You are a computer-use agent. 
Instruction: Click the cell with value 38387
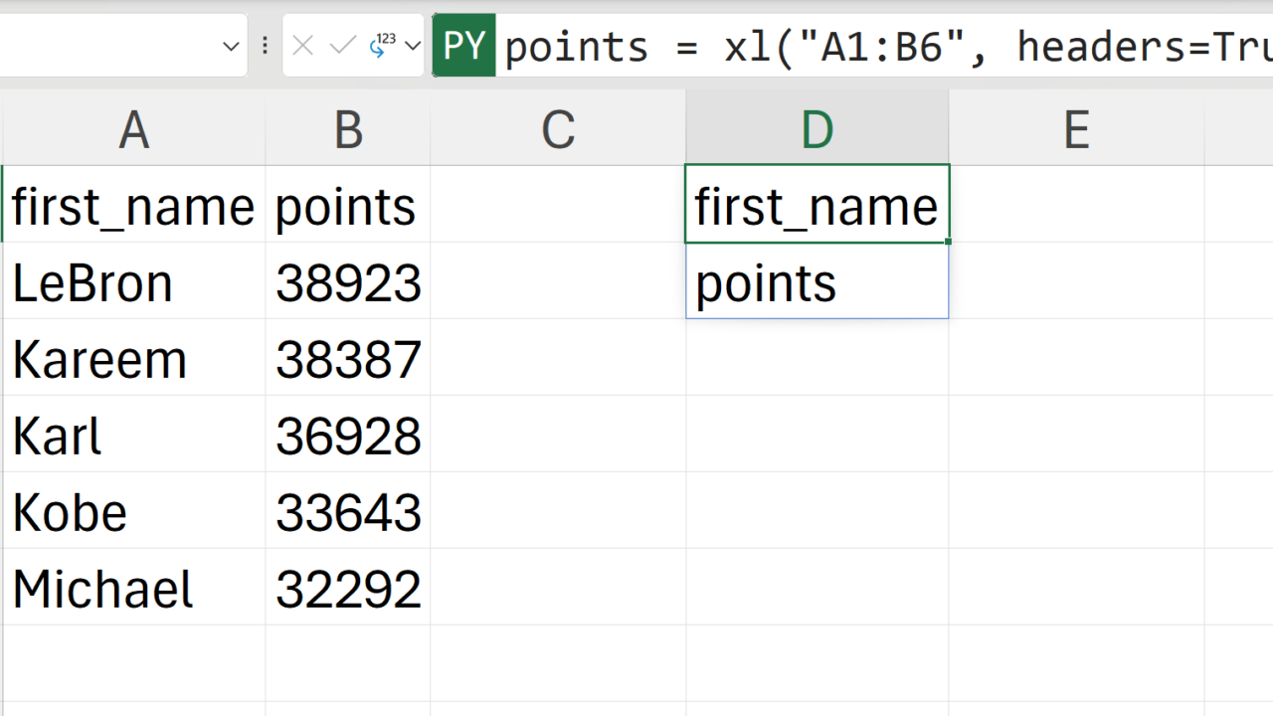coord(348,359)
